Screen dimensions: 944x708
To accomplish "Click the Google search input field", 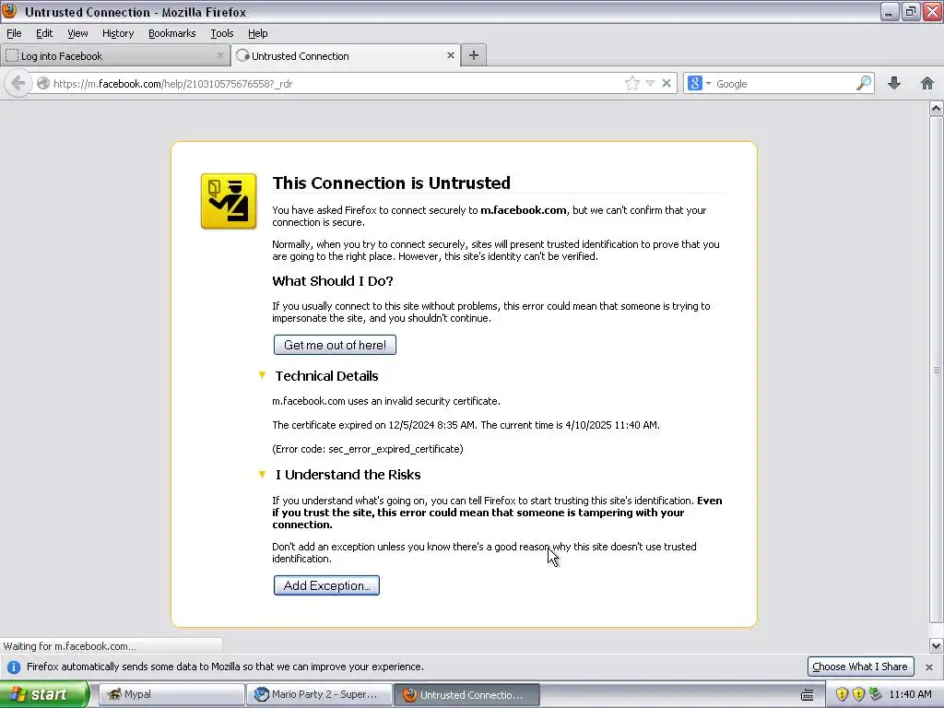I will click(x=784, y=84).
